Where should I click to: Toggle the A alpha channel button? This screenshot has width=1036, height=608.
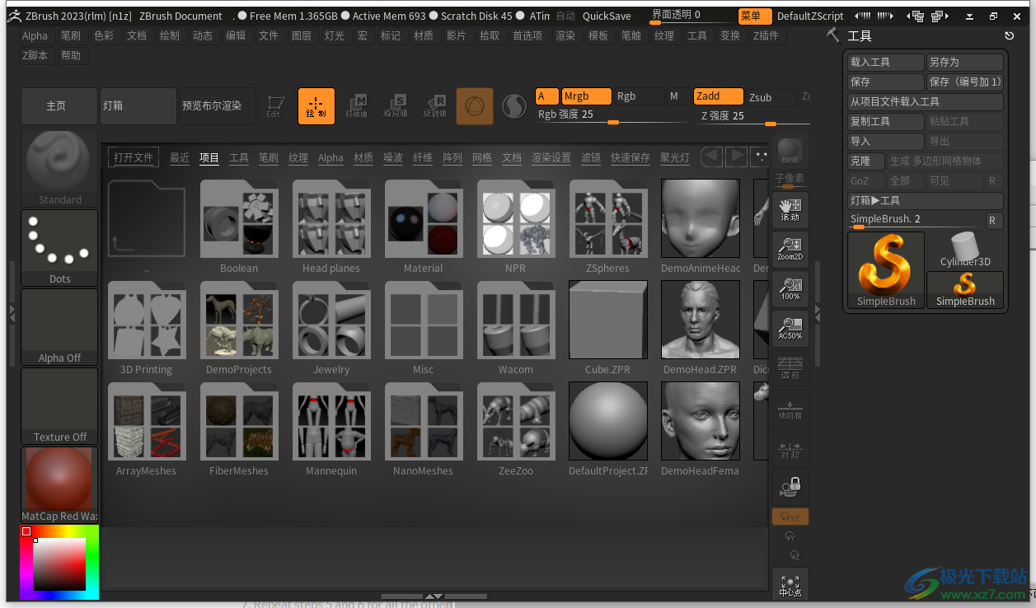[546, 96]
